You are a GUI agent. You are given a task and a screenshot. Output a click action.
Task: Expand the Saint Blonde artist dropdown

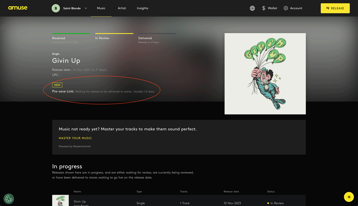(x=86, y=8)
